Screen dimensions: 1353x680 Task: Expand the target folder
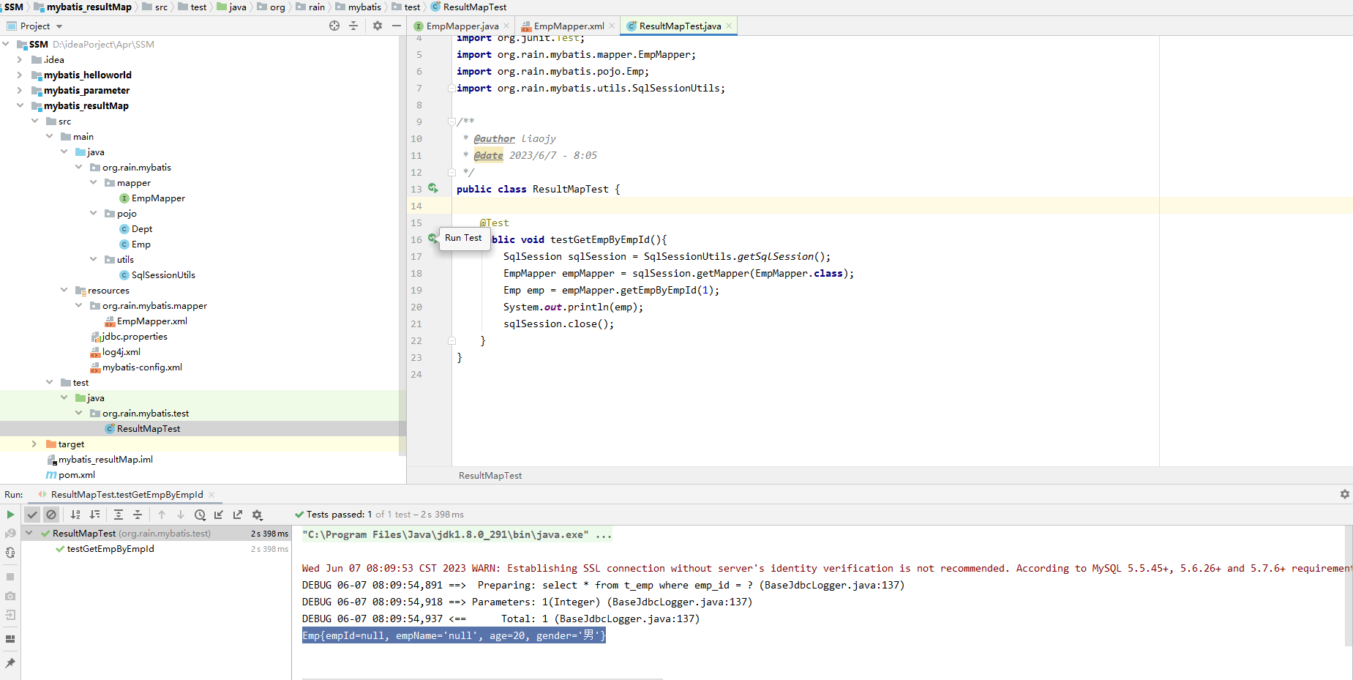(x=34, y=444)
